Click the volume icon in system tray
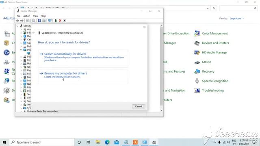Image resolution: width=260 pixels, height=146 pixels. pos(229,142)
